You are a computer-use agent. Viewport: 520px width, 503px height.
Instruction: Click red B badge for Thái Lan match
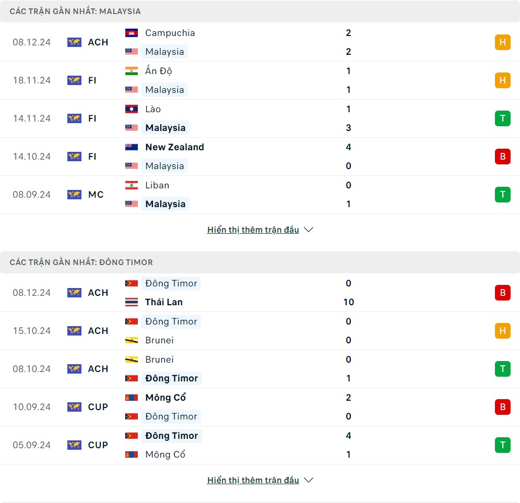click(x=502, y=293)
